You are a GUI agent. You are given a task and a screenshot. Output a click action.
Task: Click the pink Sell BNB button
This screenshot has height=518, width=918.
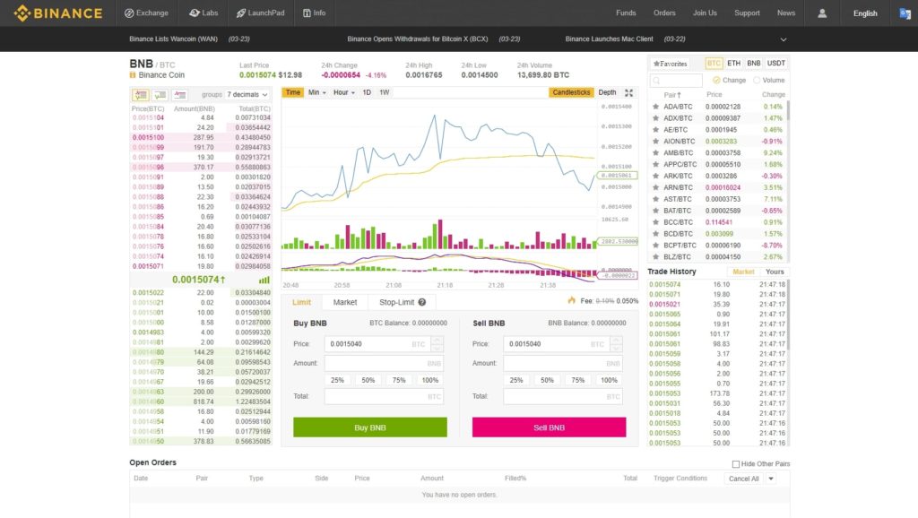coord(550,427)
